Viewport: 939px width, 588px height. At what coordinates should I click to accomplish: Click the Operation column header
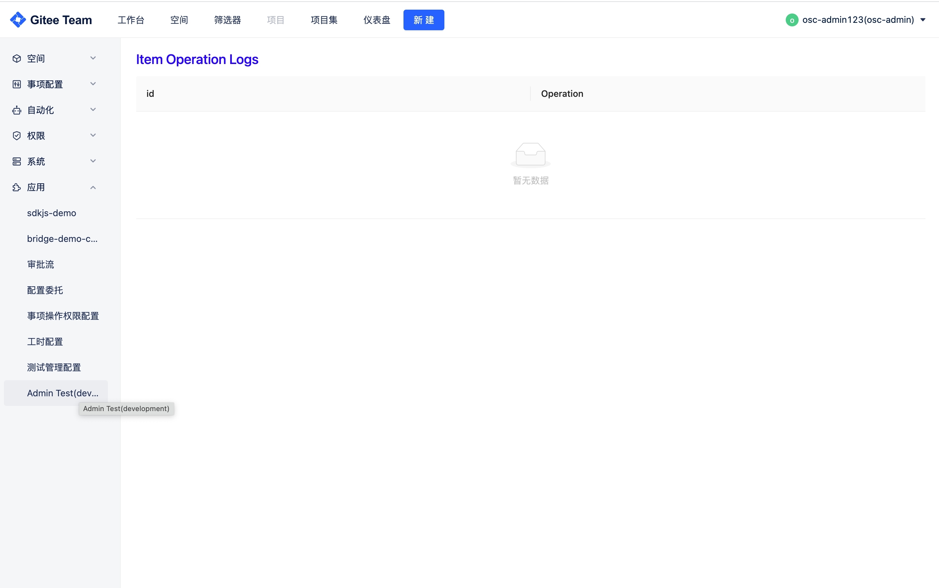coord(562,94)
